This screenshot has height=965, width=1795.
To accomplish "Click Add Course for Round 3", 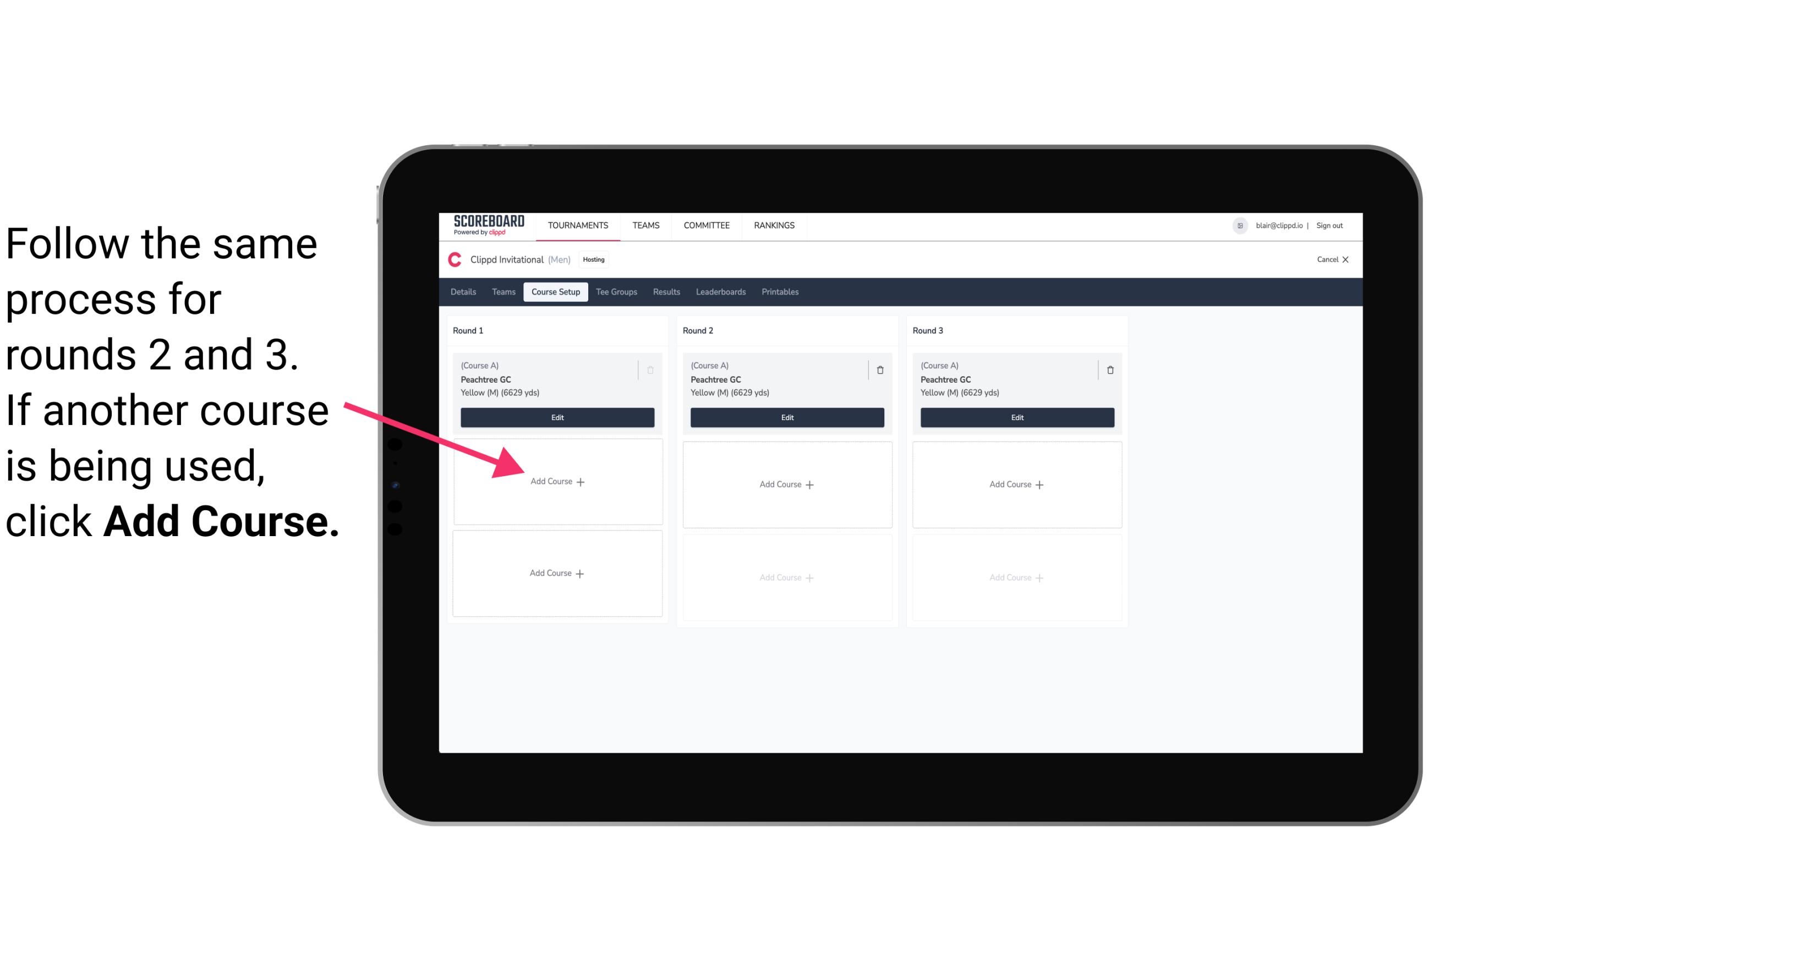I will tap(1015, 484).
